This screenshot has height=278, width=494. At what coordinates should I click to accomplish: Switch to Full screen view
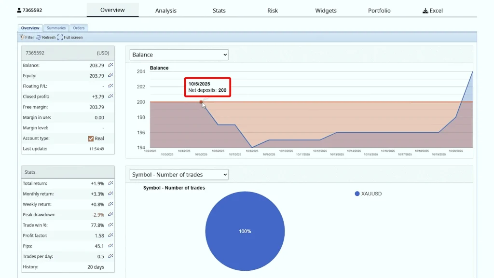pyautogui.click(x=70, y=37)
